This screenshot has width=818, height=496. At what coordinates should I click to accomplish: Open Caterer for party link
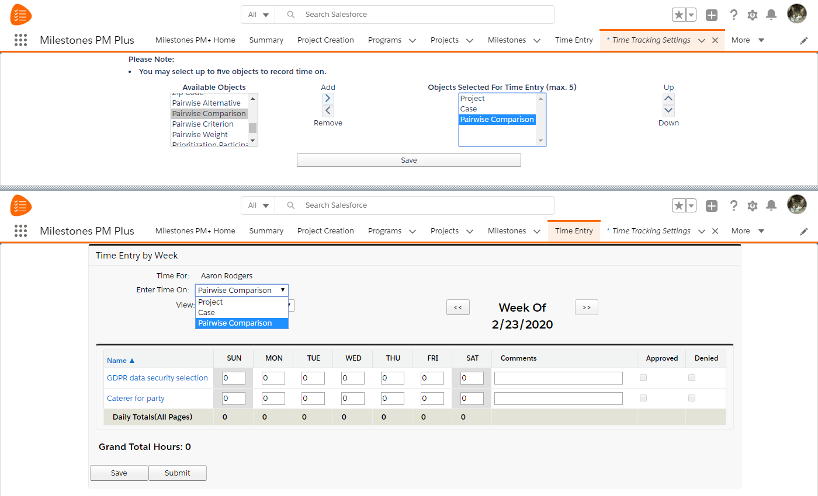tap(136, 399)
